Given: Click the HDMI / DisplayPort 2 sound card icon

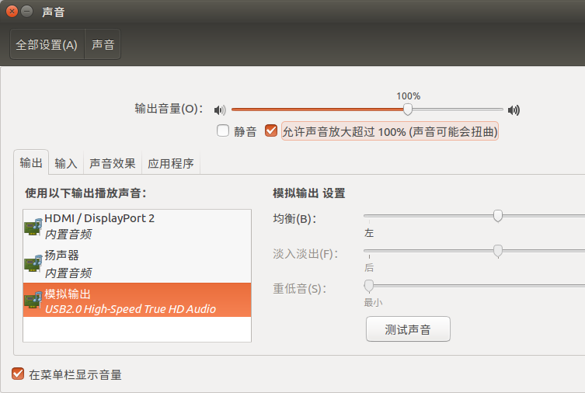Looking at the screenshot, I should pyautogui.click(x=33, y=227).
